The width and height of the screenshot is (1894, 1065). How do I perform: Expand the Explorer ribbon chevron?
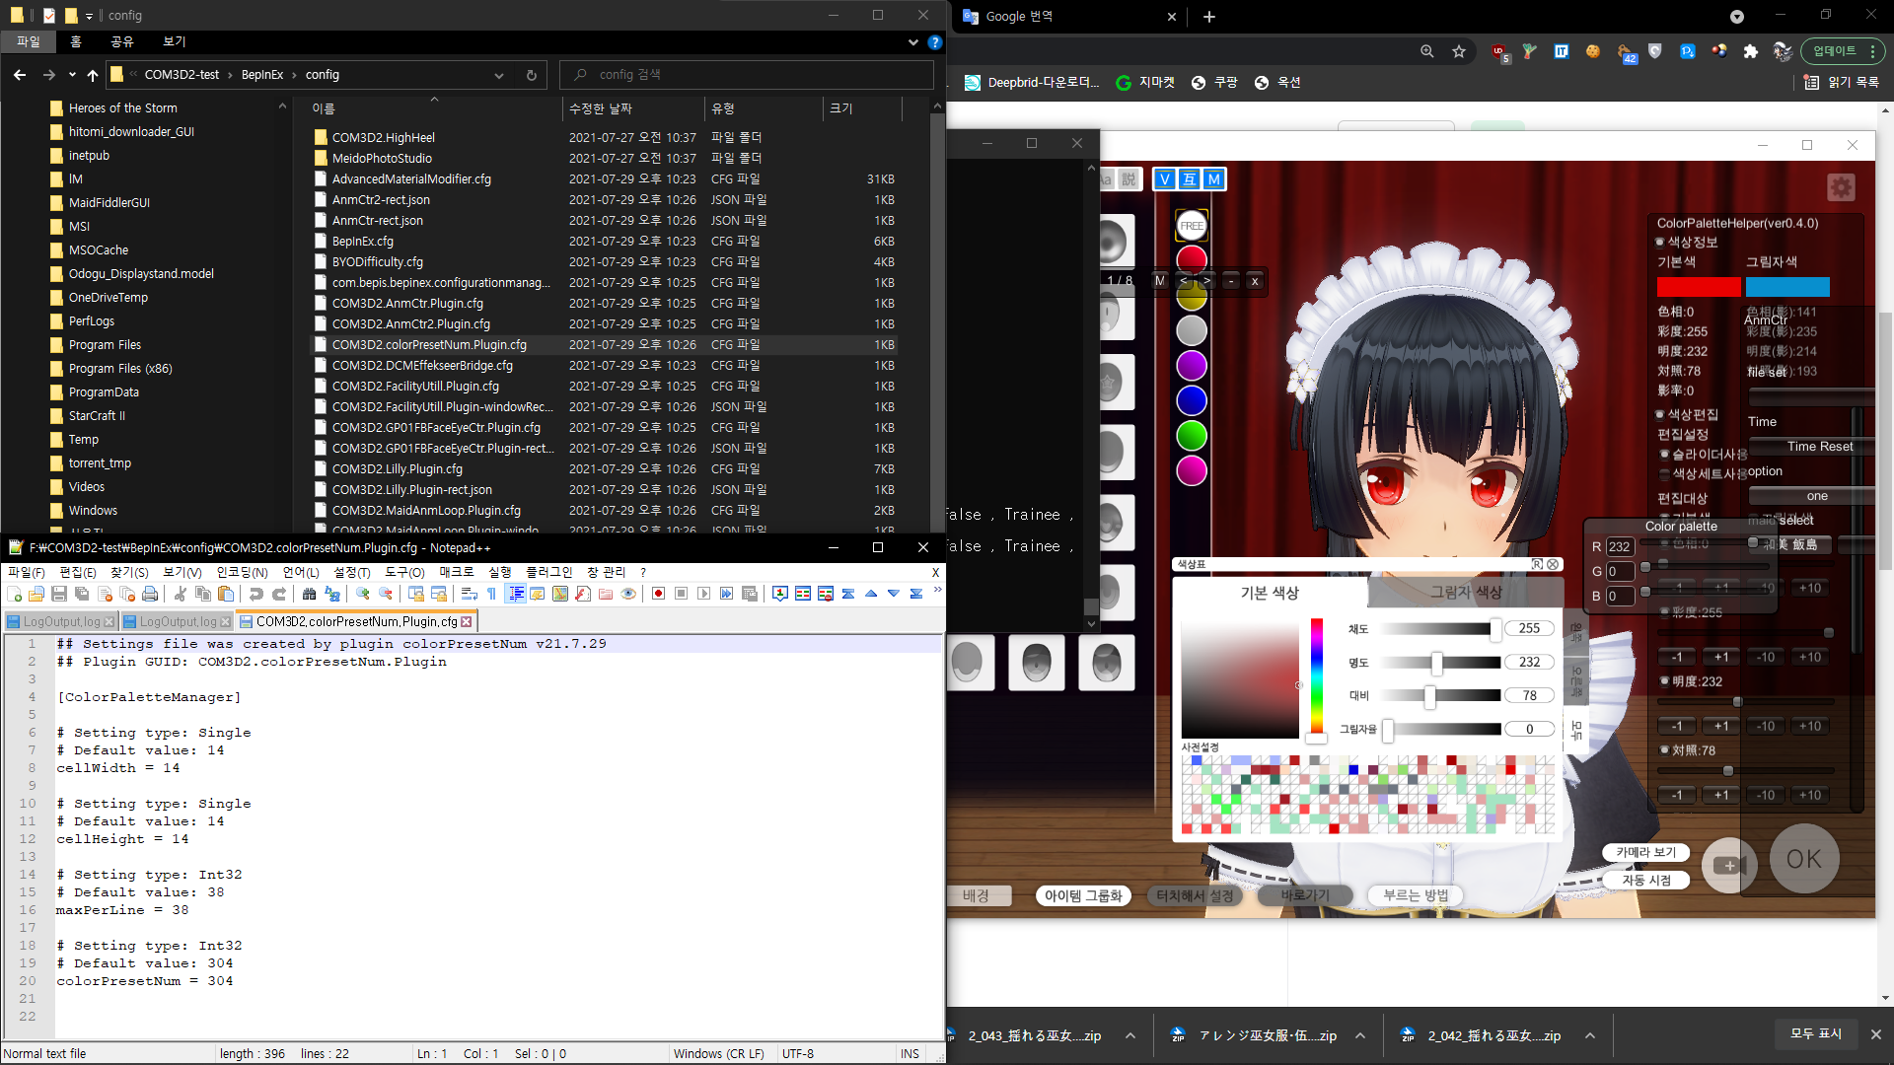913,42
